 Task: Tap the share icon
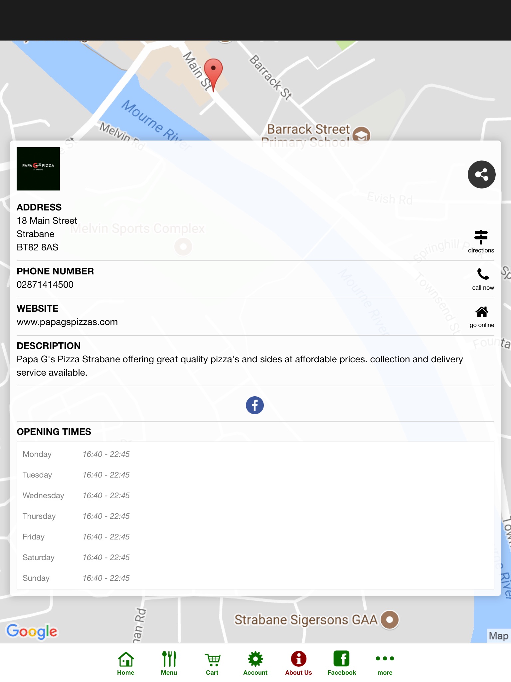[481, 174]
